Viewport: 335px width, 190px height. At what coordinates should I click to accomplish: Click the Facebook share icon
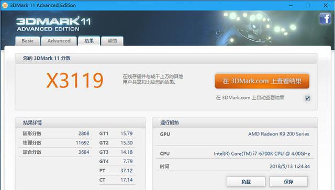tap(325, 19)
